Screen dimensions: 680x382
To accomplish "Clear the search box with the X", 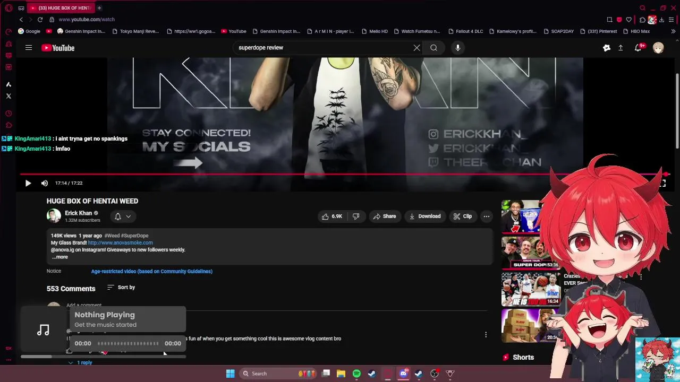I will point(416,48).
